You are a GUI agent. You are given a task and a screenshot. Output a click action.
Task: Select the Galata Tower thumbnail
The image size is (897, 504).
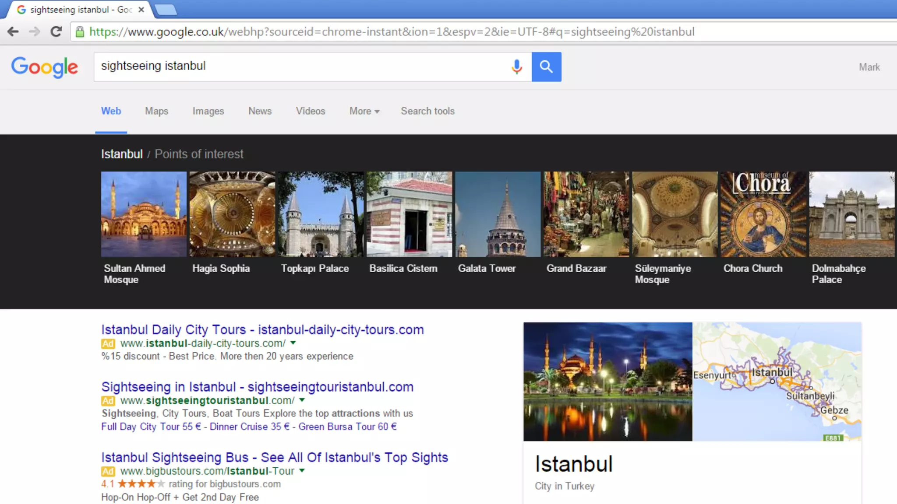point(498,214)
